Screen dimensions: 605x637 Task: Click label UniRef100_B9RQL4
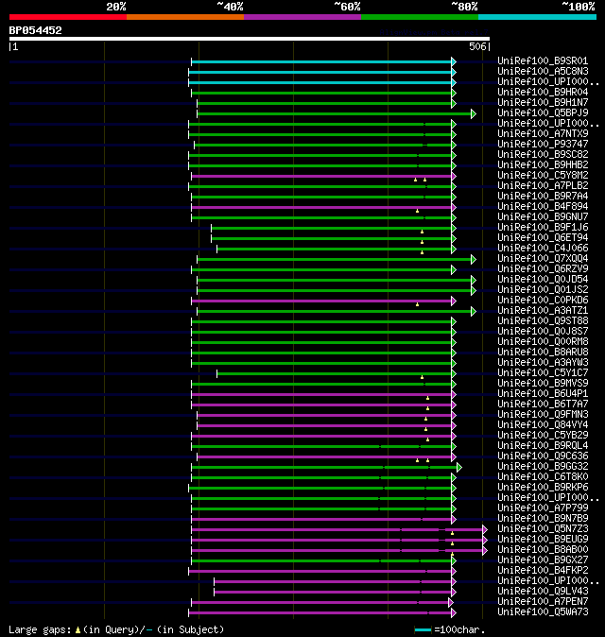pos(543,446)
